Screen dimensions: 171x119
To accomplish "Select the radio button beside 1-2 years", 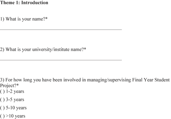I will (2, 91).
